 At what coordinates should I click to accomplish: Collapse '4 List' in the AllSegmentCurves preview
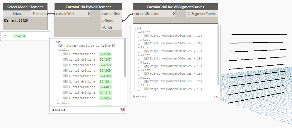point(139,62)
